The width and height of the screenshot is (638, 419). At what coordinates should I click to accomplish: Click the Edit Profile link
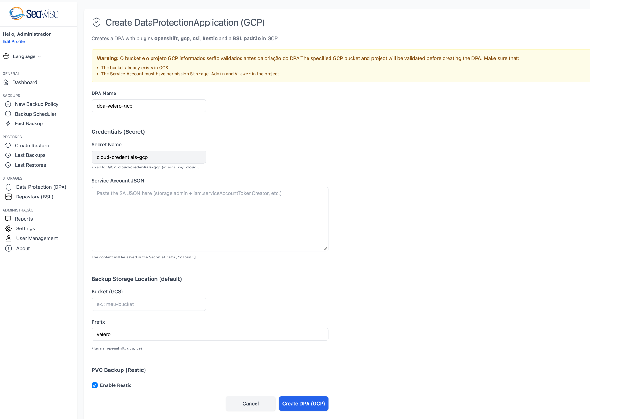pyautogui.click(x=13, y=41)
